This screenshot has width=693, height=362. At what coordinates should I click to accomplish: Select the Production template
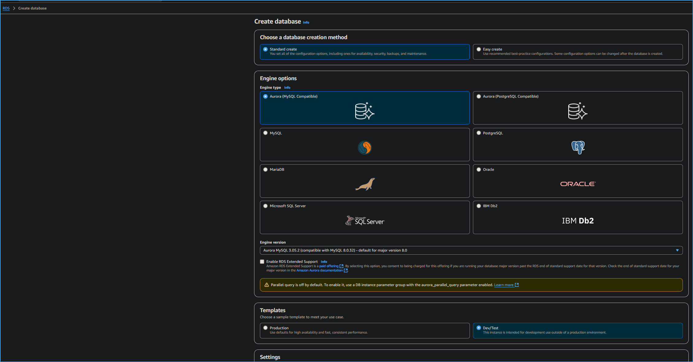pos(265,327)
